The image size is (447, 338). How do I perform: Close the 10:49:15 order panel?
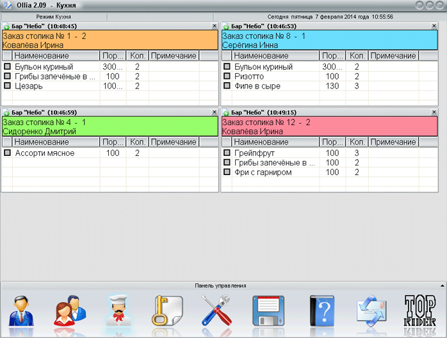[434, 112]
